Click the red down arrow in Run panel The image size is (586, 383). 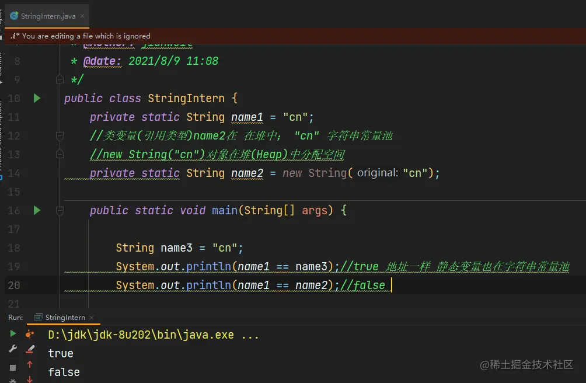click(x=30, y=379)
